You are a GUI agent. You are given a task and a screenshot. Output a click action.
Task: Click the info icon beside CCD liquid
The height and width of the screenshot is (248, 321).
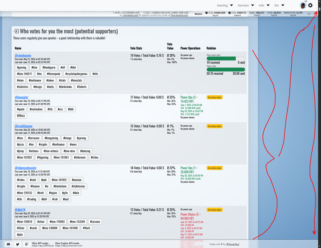[206, 13]
